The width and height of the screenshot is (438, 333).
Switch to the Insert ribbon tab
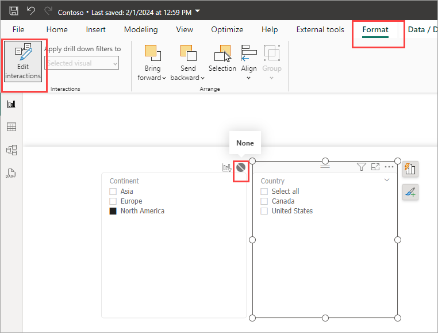[x=96, y=30]
